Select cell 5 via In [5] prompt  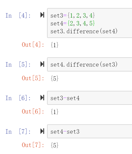[x=18, y=65]
